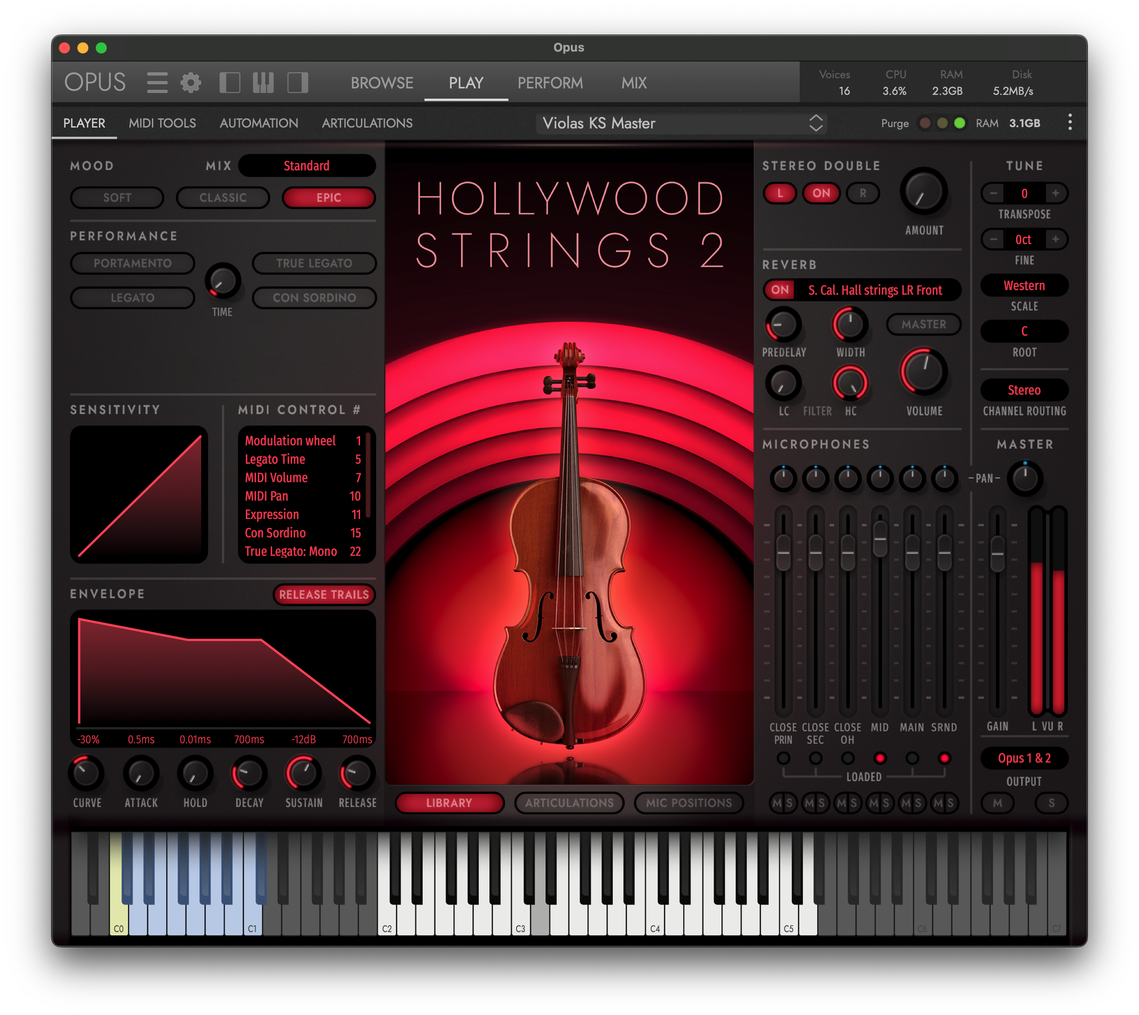
Task: Click the Master Gain fader
Action: (x=997, y=554)
